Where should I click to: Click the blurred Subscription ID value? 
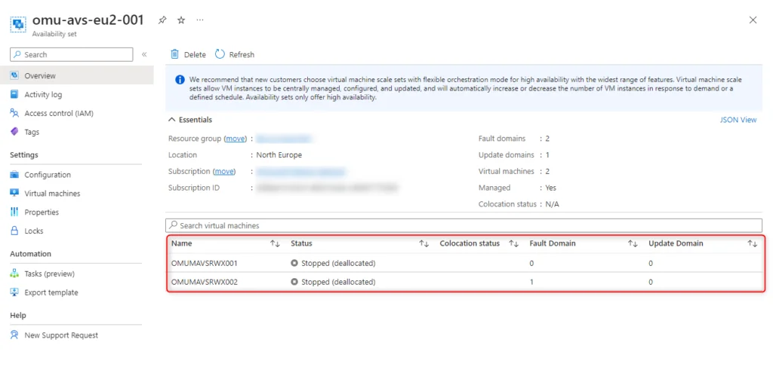(327, 188)
